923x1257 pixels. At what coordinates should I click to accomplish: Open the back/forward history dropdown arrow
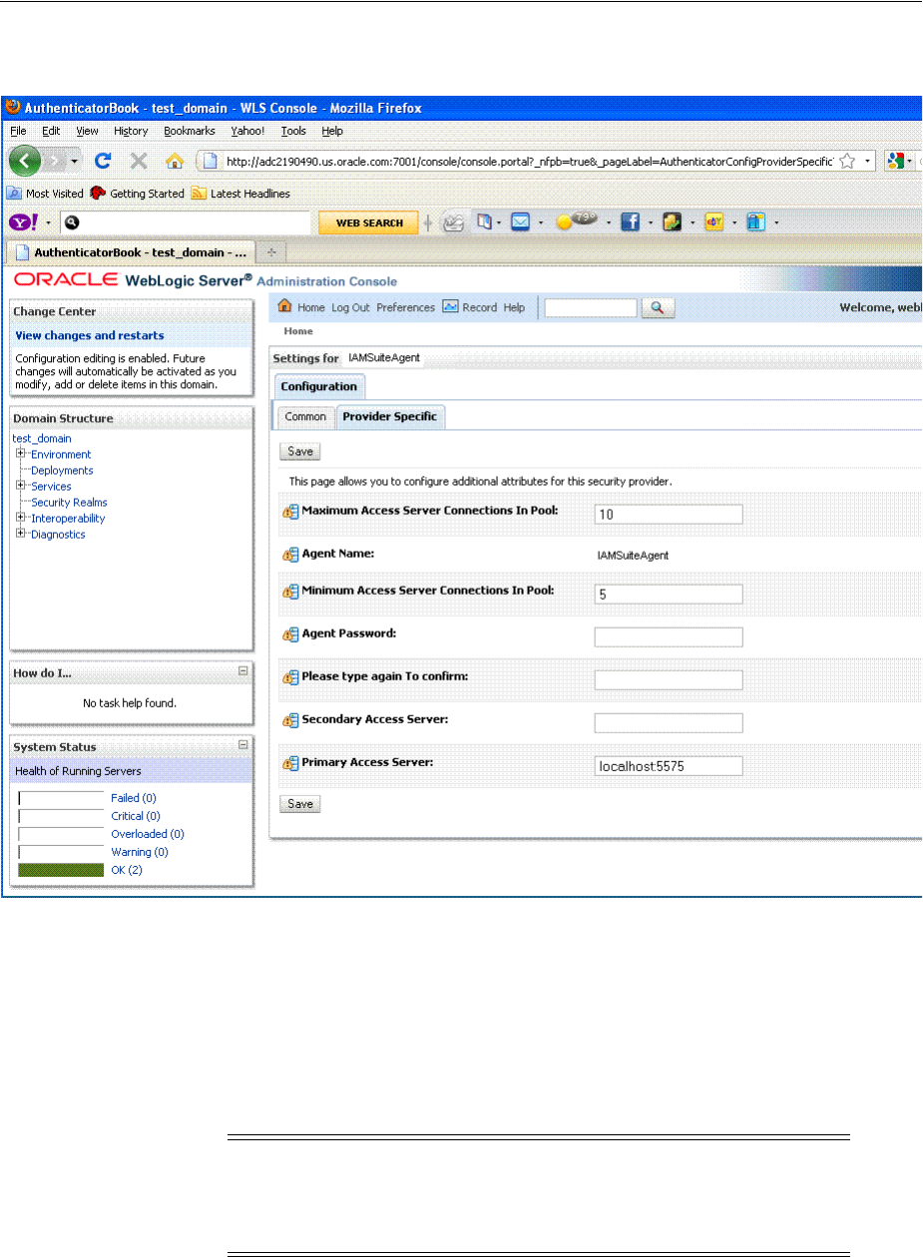point(76,162)
